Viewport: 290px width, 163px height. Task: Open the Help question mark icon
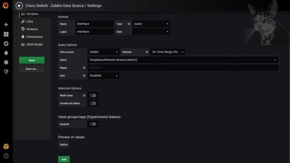[6, 156]
